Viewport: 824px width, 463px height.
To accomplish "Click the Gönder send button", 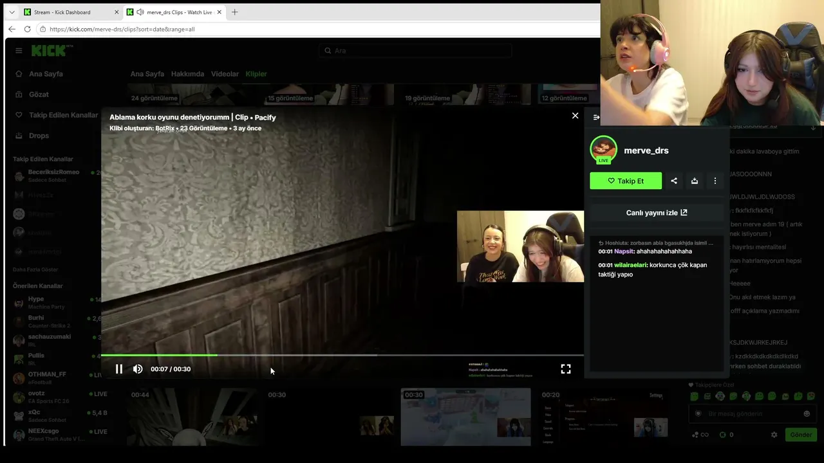I will [801, 435].
